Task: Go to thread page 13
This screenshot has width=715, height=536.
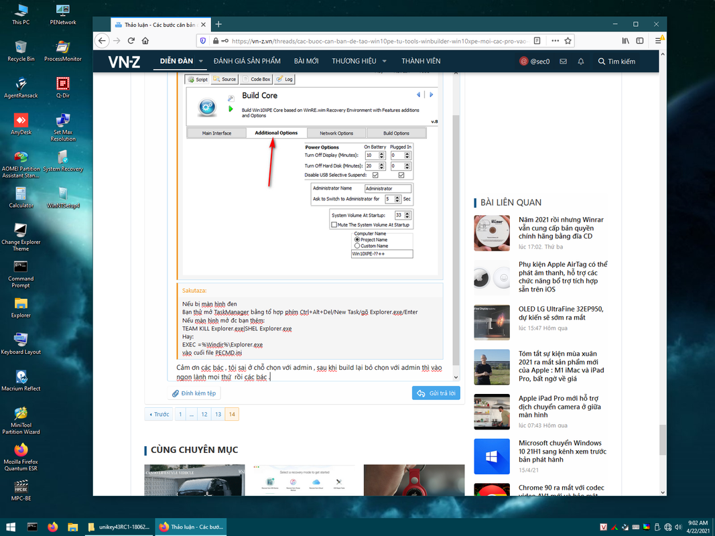Action: click(218, 414)
